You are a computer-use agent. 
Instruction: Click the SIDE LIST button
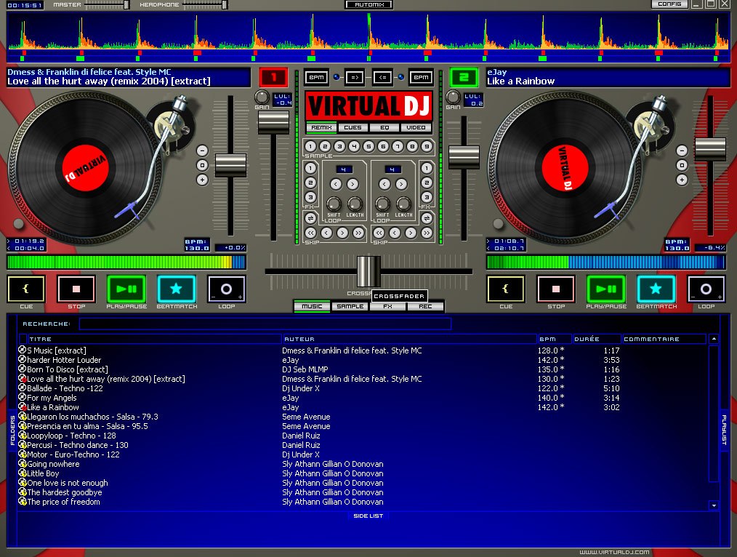click(368, 515)
